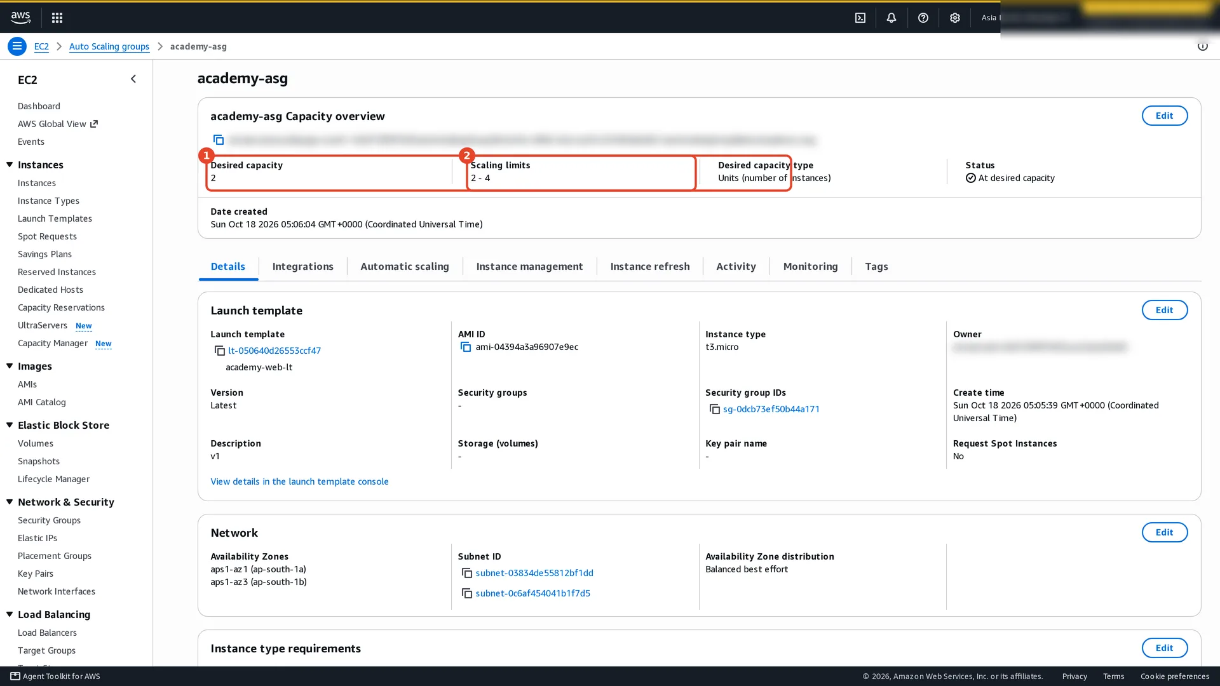Open the AWS home logo
The image size is (1220, 686).
point(20,18)
